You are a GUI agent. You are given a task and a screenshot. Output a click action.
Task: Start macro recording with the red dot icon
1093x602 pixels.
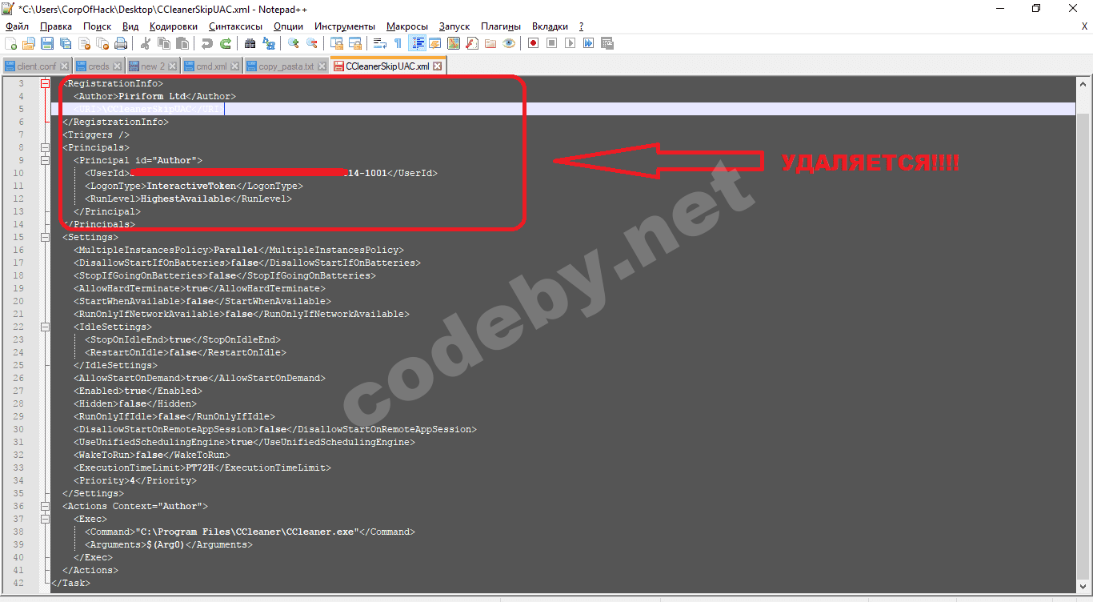(x=532, y=43)
